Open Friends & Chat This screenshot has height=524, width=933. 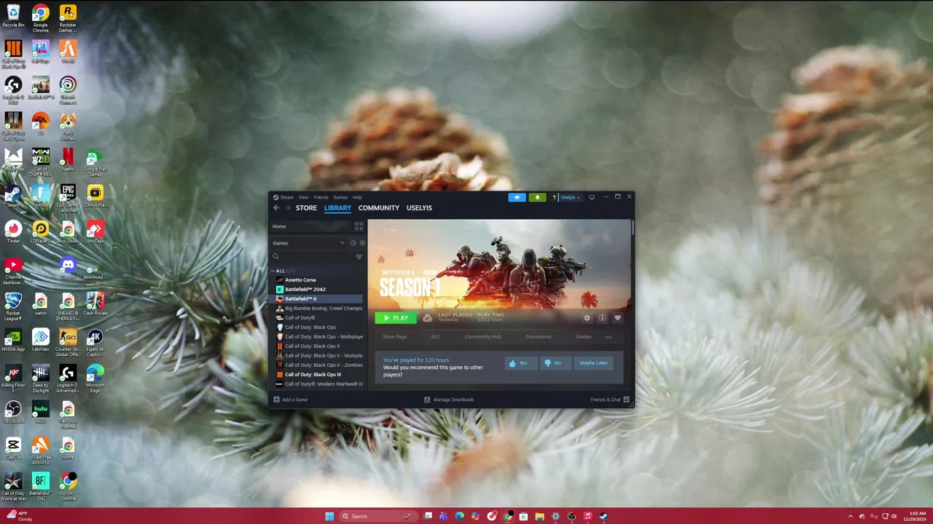click(609, 400)
